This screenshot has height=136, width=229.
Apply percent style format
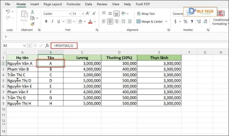(185, 21)
